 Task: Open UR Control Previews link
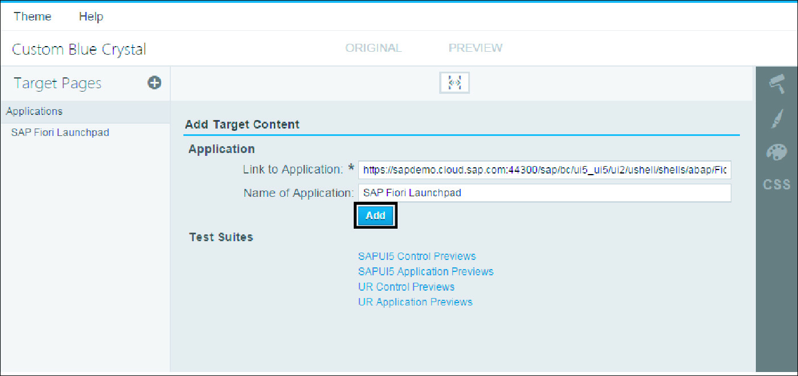tap(406, 287)
